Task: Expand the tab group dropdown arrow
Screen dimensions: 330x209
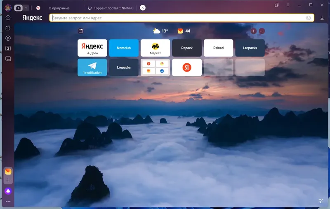Action: tap(26, 8)
